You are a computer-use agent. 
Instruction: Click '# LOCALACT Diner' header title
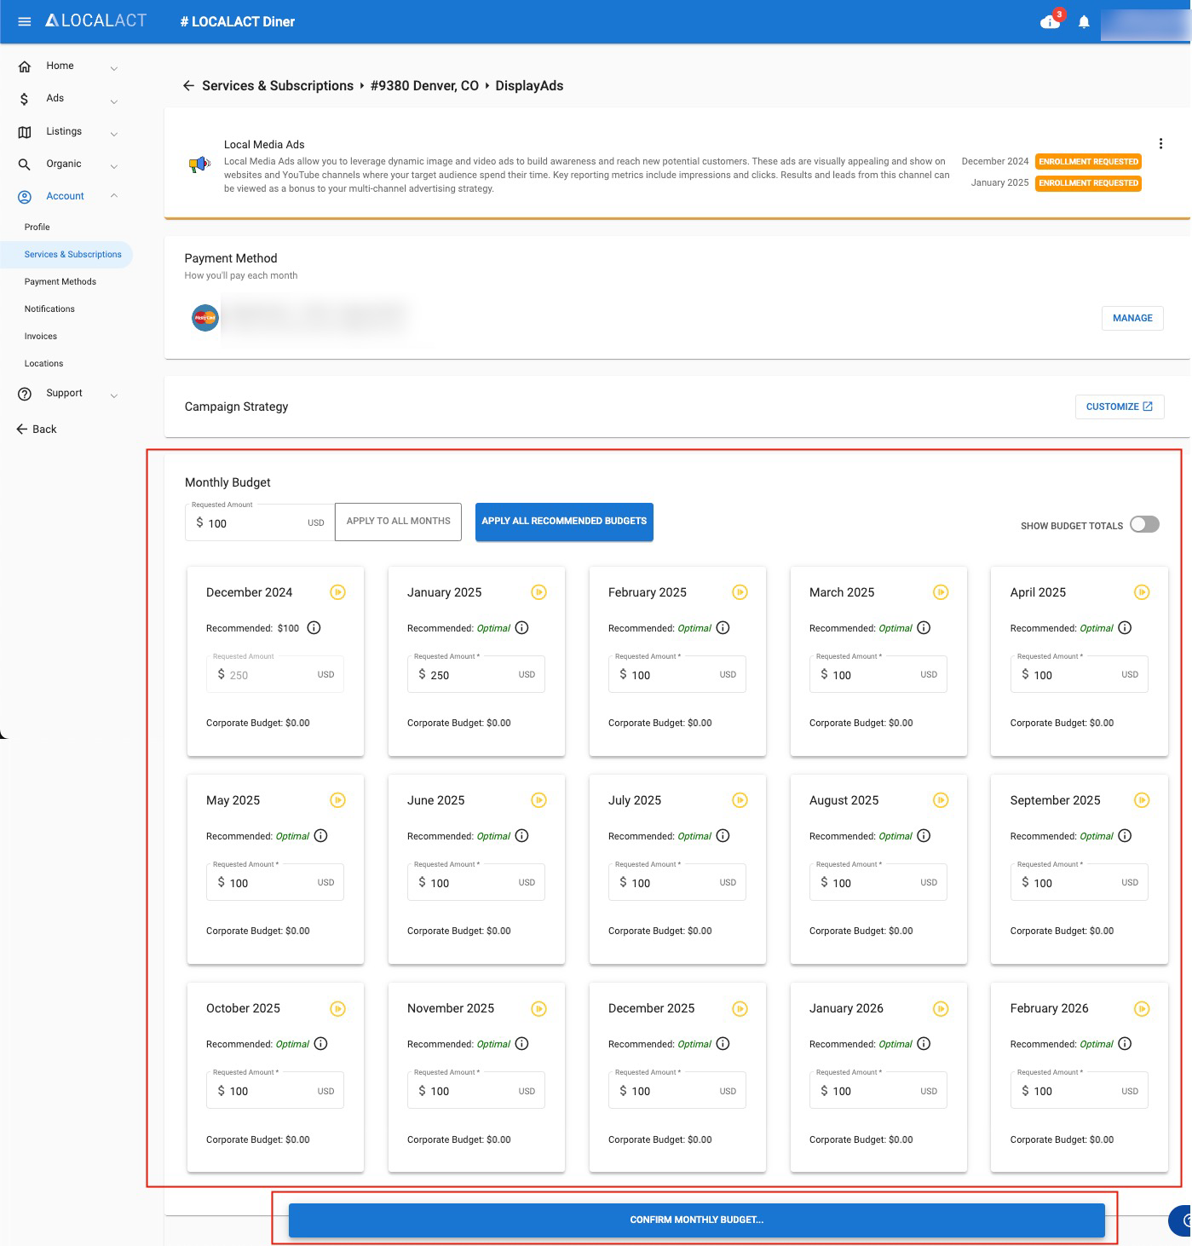pyautogui.click(x=238, y=21)
